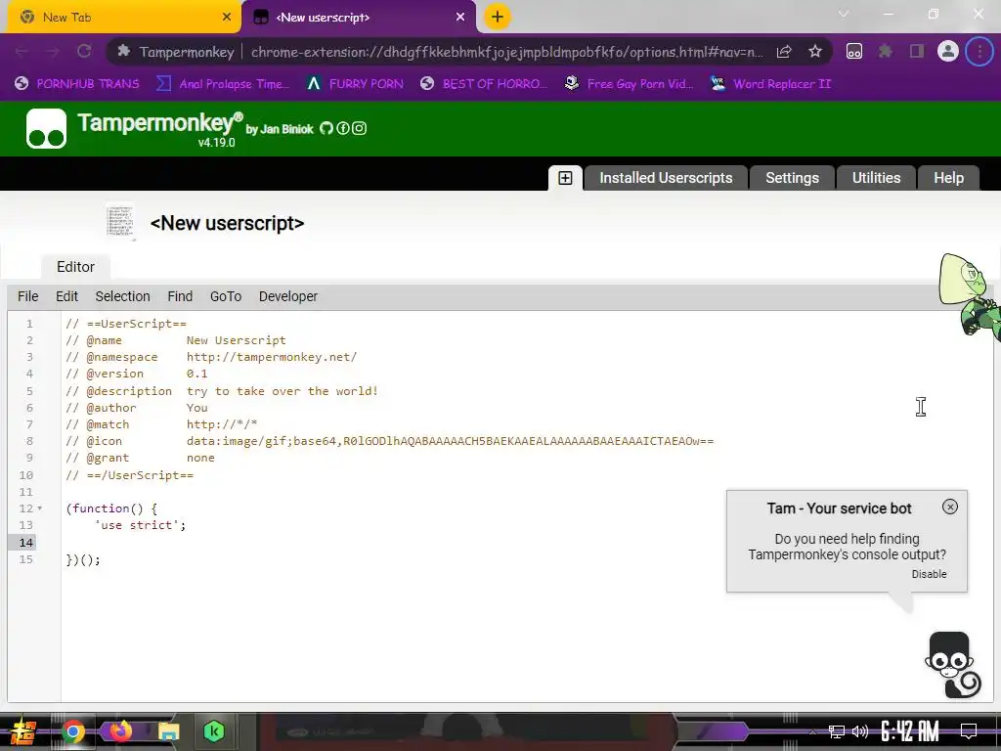1001x751 pixels.
Task: Go forward with the forward arrow
Action: tap(53, 51)
